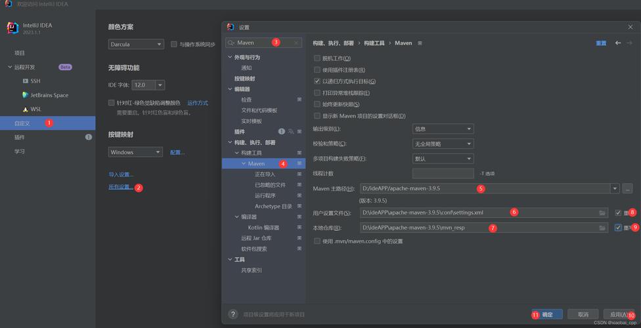
Task: Click the 取消 button
Action: [x=583, y=314]
